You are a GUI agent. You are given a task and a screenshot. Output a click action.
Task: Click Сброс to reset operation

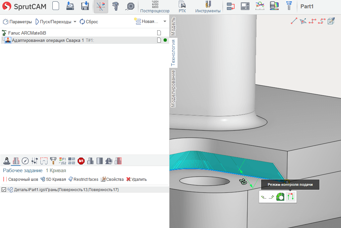pyautogui.click(x=89, y=22)
